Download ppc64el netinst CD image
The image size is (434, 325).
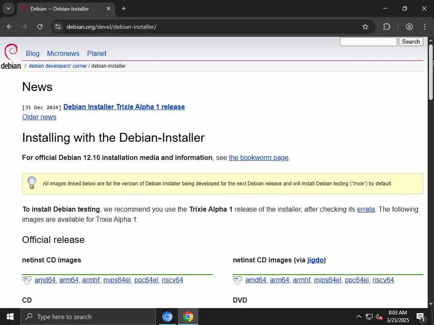point(146,280)
